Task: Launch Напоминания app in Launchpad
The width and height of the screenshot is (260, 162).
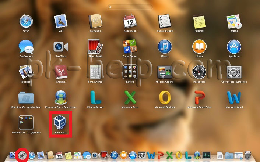Action: [165, 22]
